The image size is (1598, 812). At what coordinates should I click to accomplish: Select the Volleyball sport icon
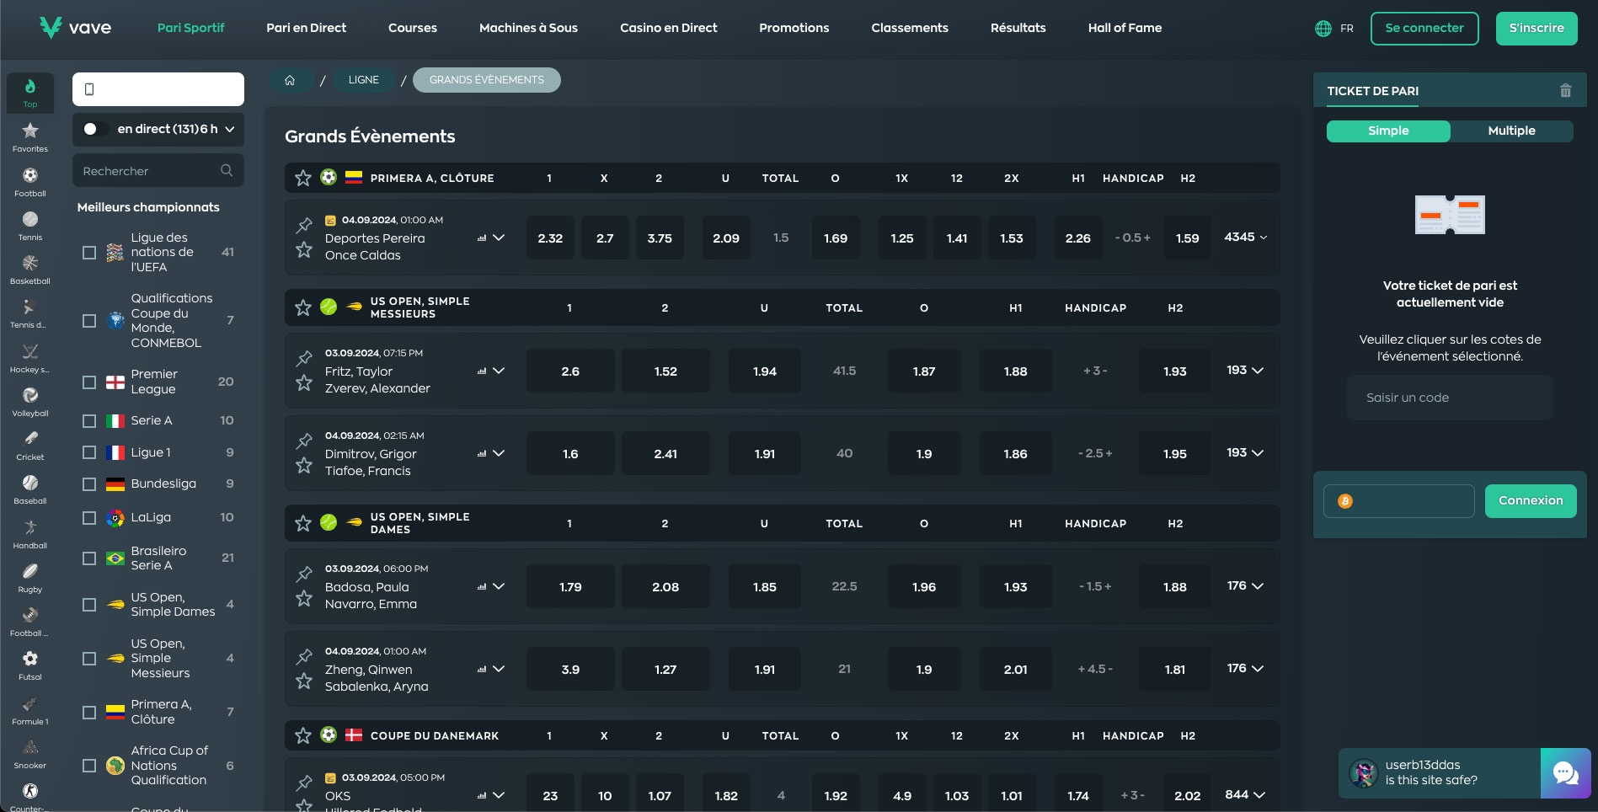[x=30, y=402]
